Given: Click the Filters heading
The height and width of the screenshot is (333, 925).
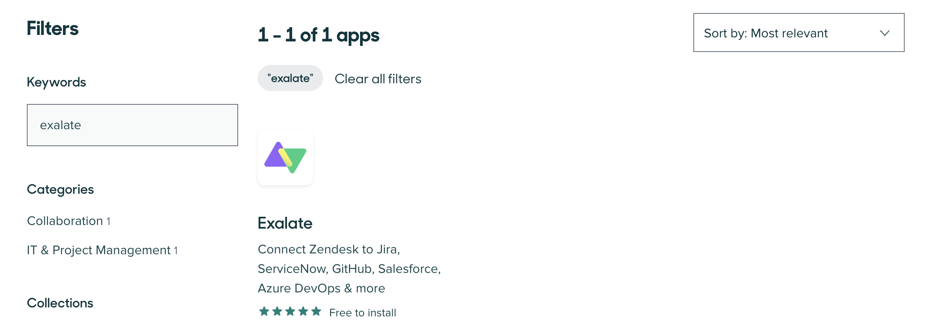Looking at the screenshot, I should click(x=53, y=29).
